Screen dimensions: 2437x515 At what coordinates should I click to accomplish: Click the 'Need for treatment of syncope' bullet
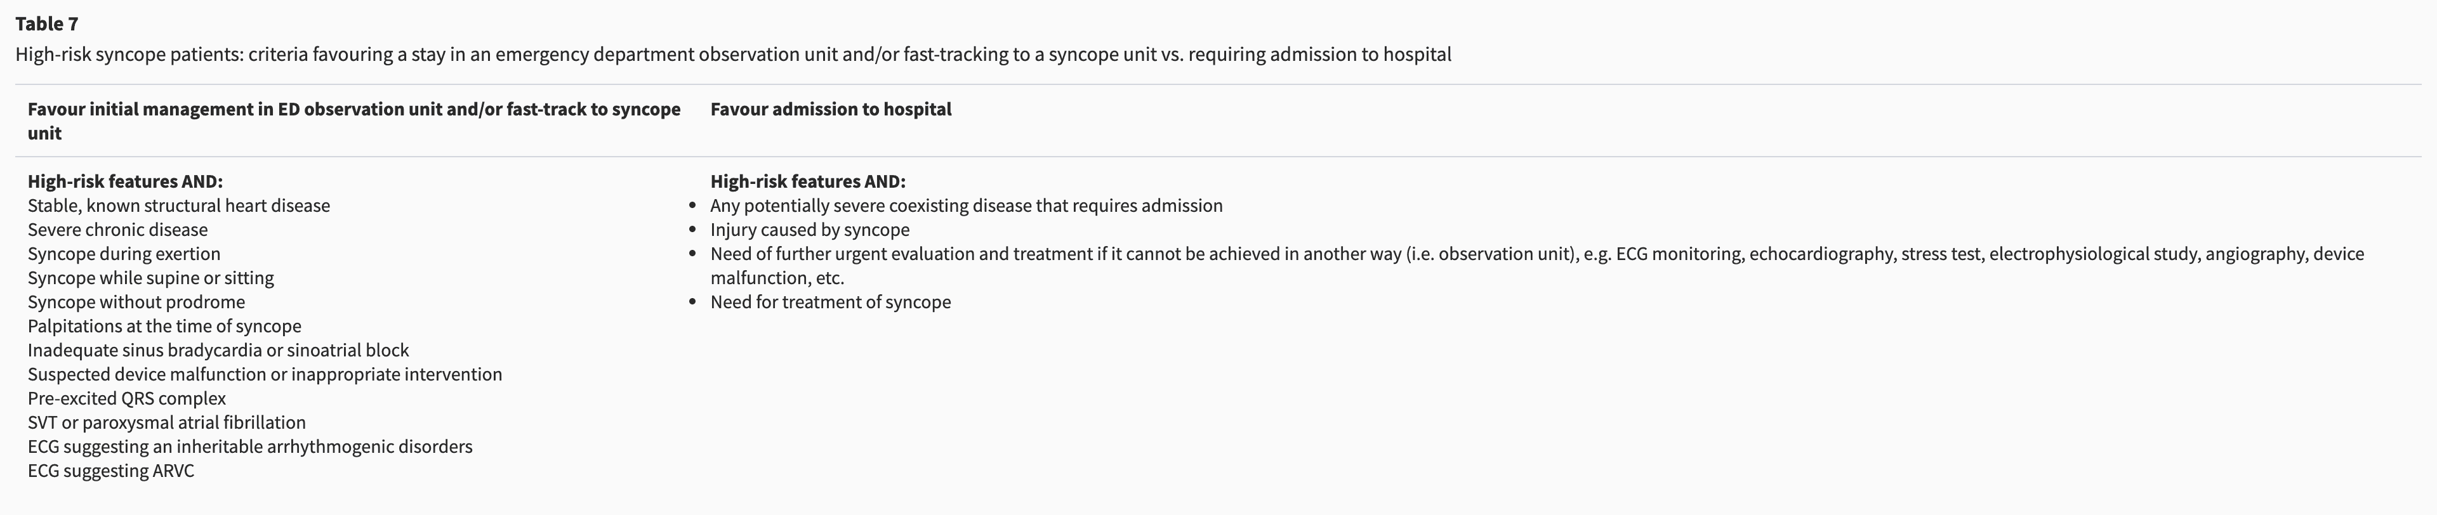[831, 301]
